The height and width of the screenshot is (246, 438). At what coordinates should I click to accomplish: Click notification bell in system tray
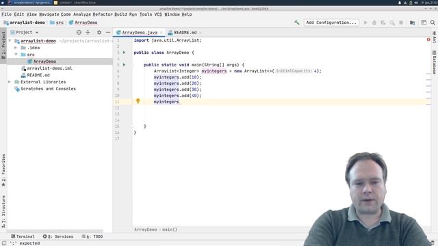pos(400,3)
